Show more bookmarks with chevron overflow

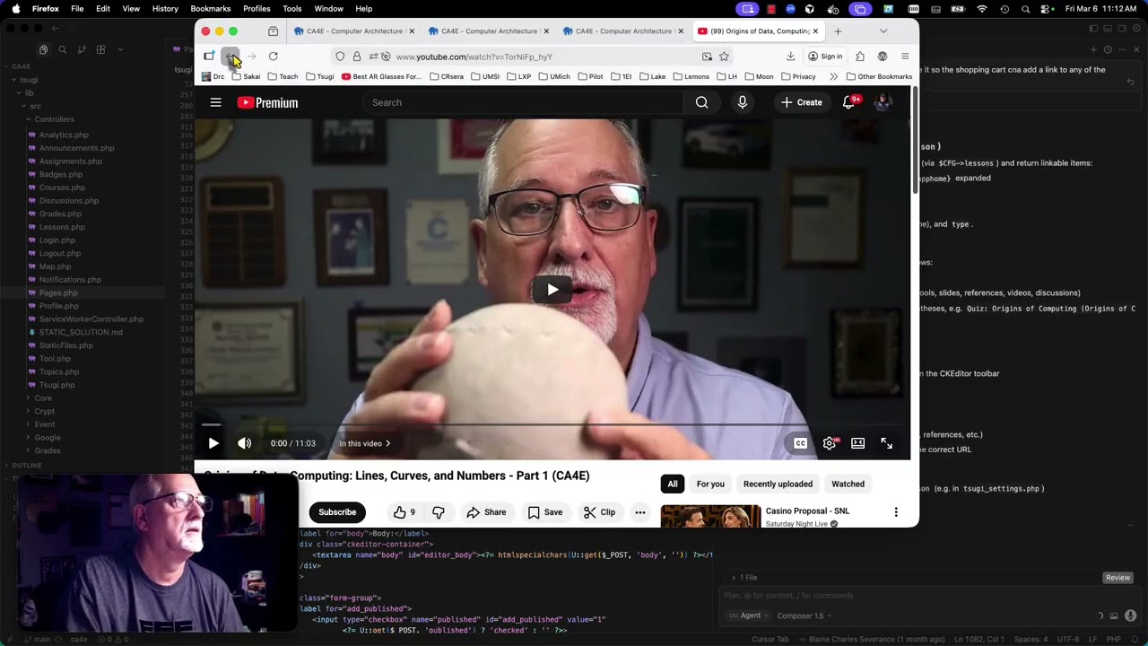[x=833, y=76]
